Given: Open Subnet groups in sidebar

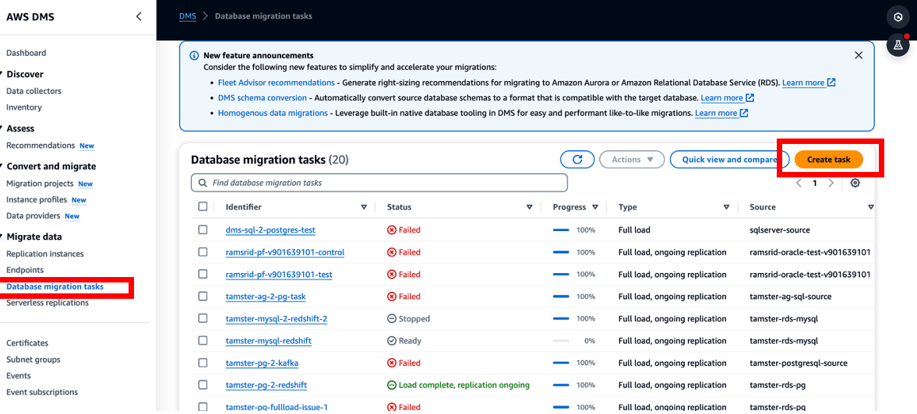Looking at the screenshot, I should click(34, 360).
